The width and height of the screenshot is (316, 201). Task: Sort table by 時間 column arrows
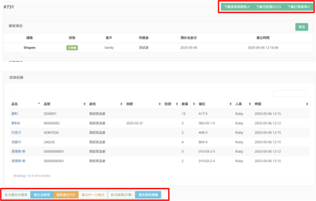click(307, 104)
